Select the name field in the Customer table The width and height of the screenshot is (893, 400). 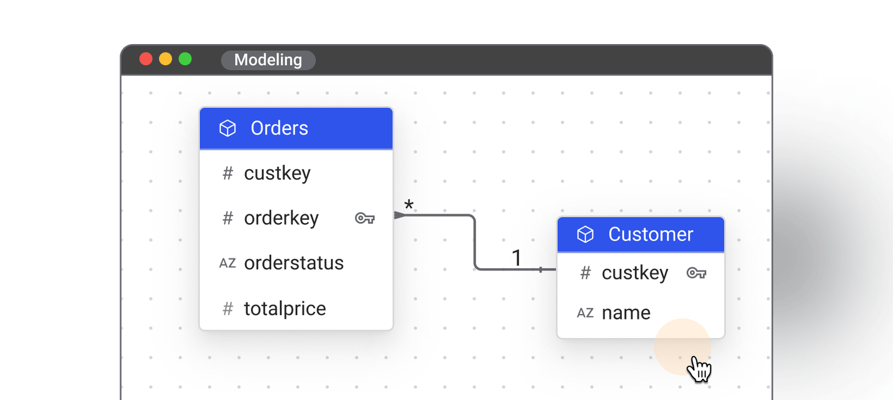(626, 313)
